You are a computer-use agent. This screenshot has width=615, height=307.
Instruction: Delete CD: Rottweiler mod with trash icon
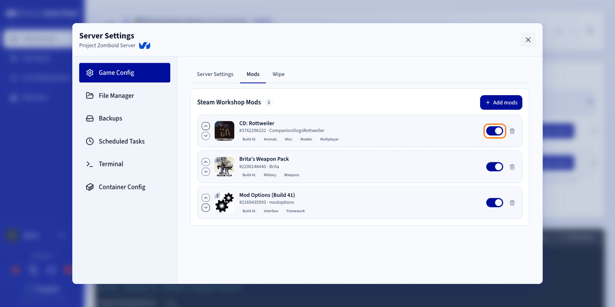512,131
